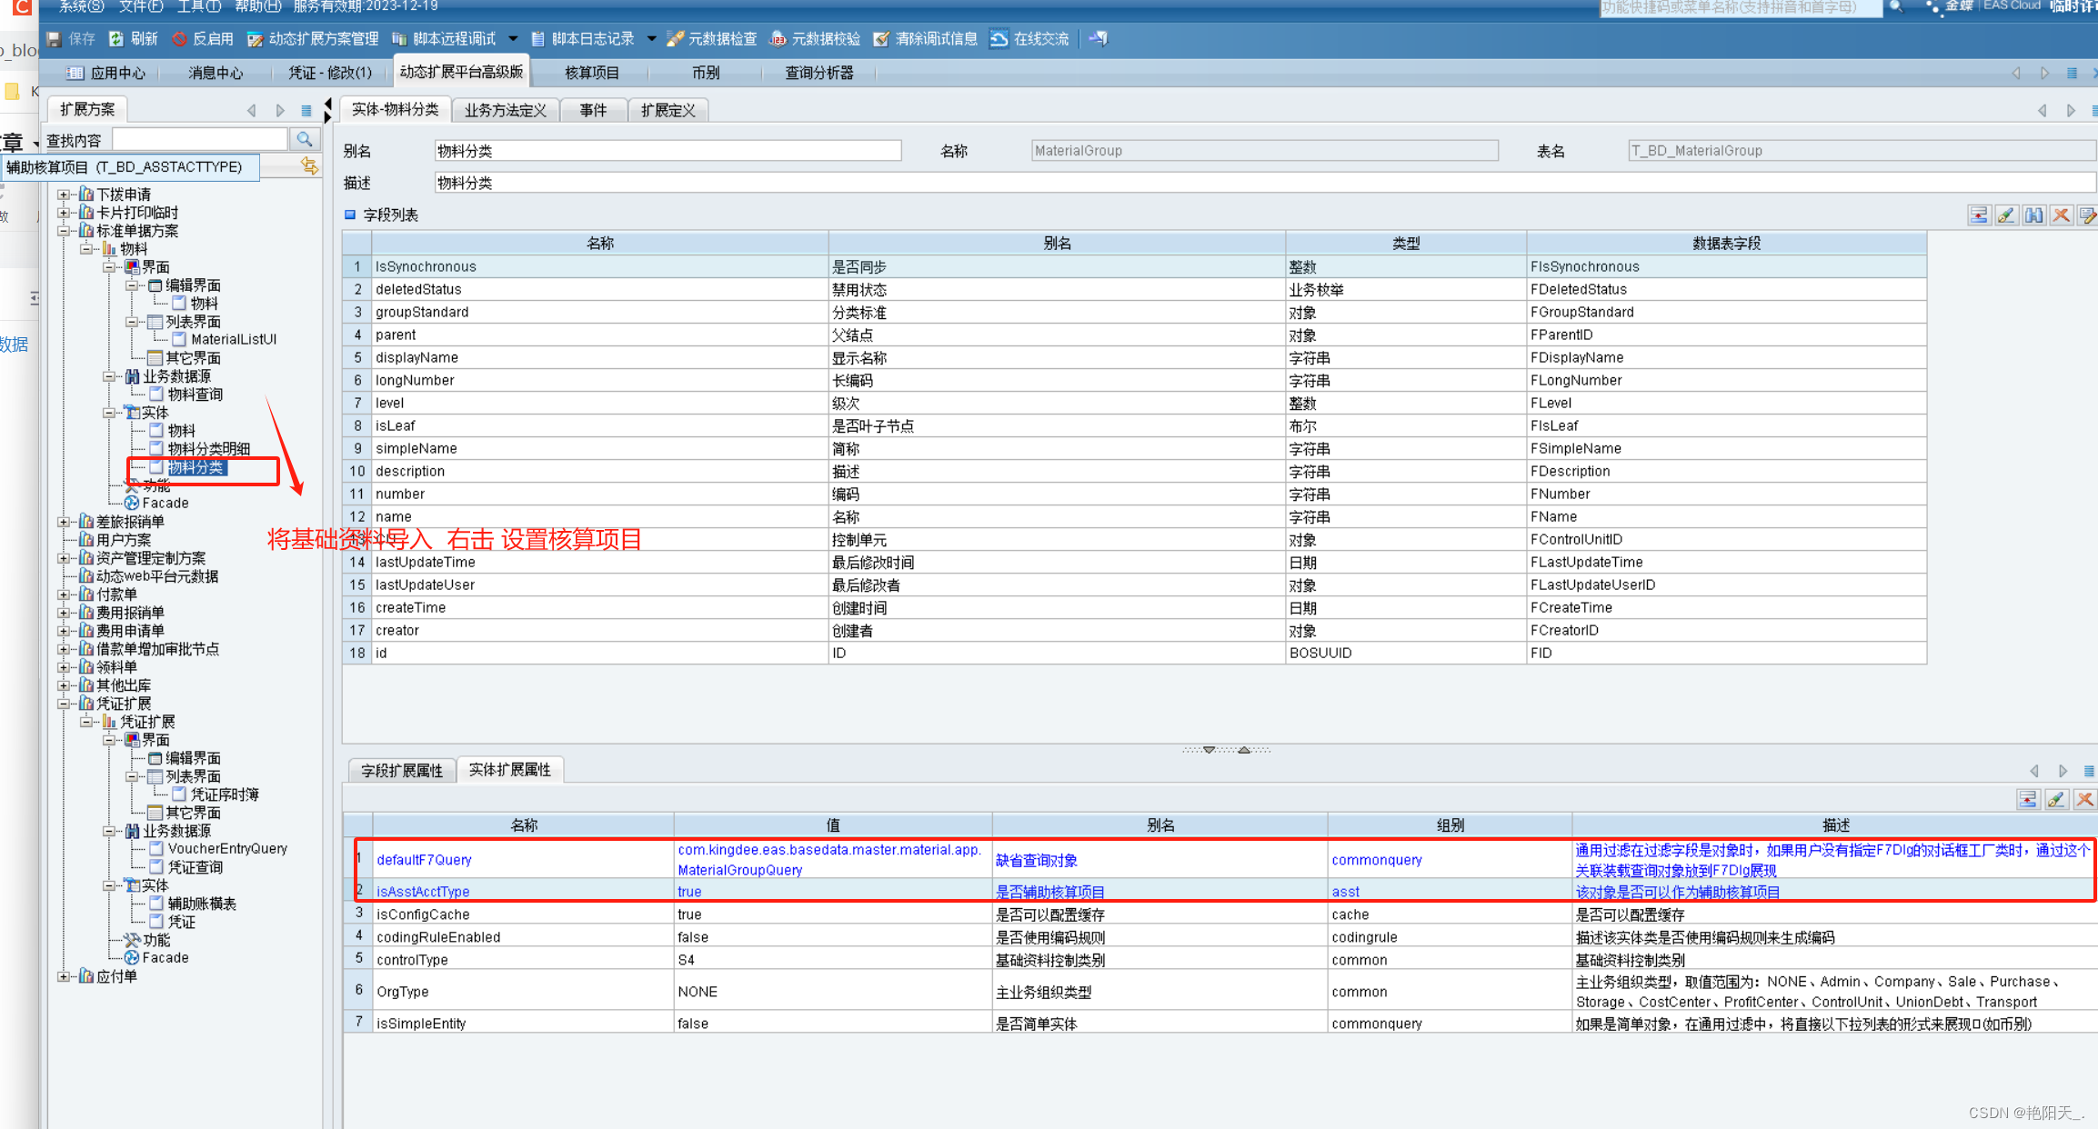Click the delete X icon in entity properties
The image size is (2098, 1129).
point(2084,800)
